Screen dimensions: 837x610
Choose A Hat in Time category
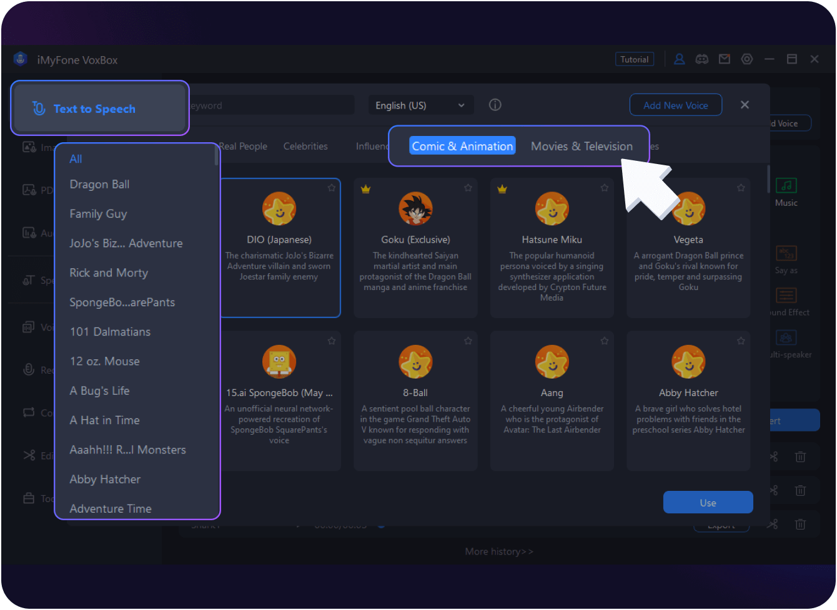click(x=104, y=420)
